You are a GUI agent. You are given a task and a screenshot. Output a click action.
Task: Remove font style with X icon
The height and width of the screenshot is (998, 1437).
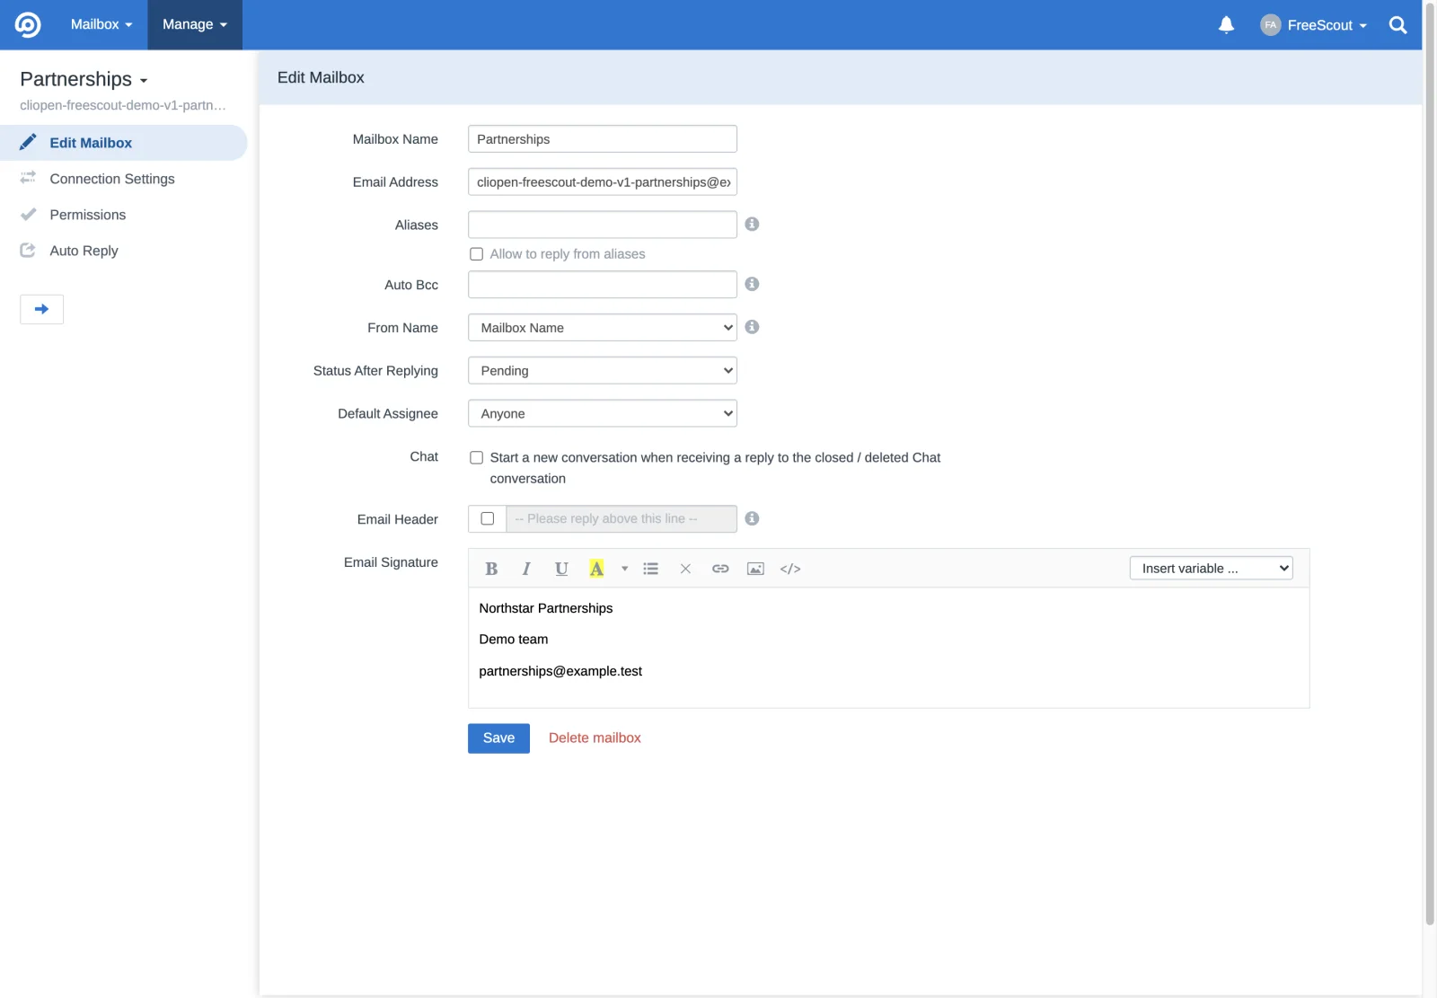pyautogui.click(x=685, y=569)
